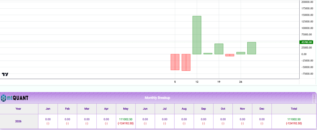Image resolution: width=317 pixels, height=130 pixels.
Task: Click the vertical mt Quant label beside the table
Action: tap(314, 98)
